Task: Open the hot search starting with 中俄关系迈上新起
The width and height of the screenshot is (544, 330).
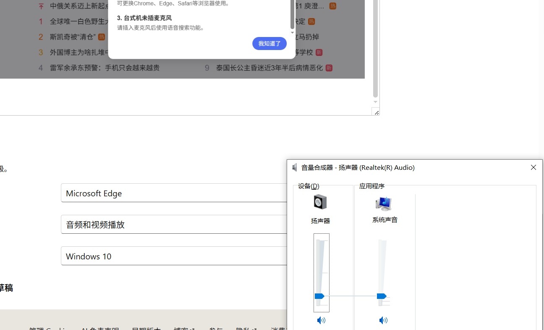Action: point(79,6)
